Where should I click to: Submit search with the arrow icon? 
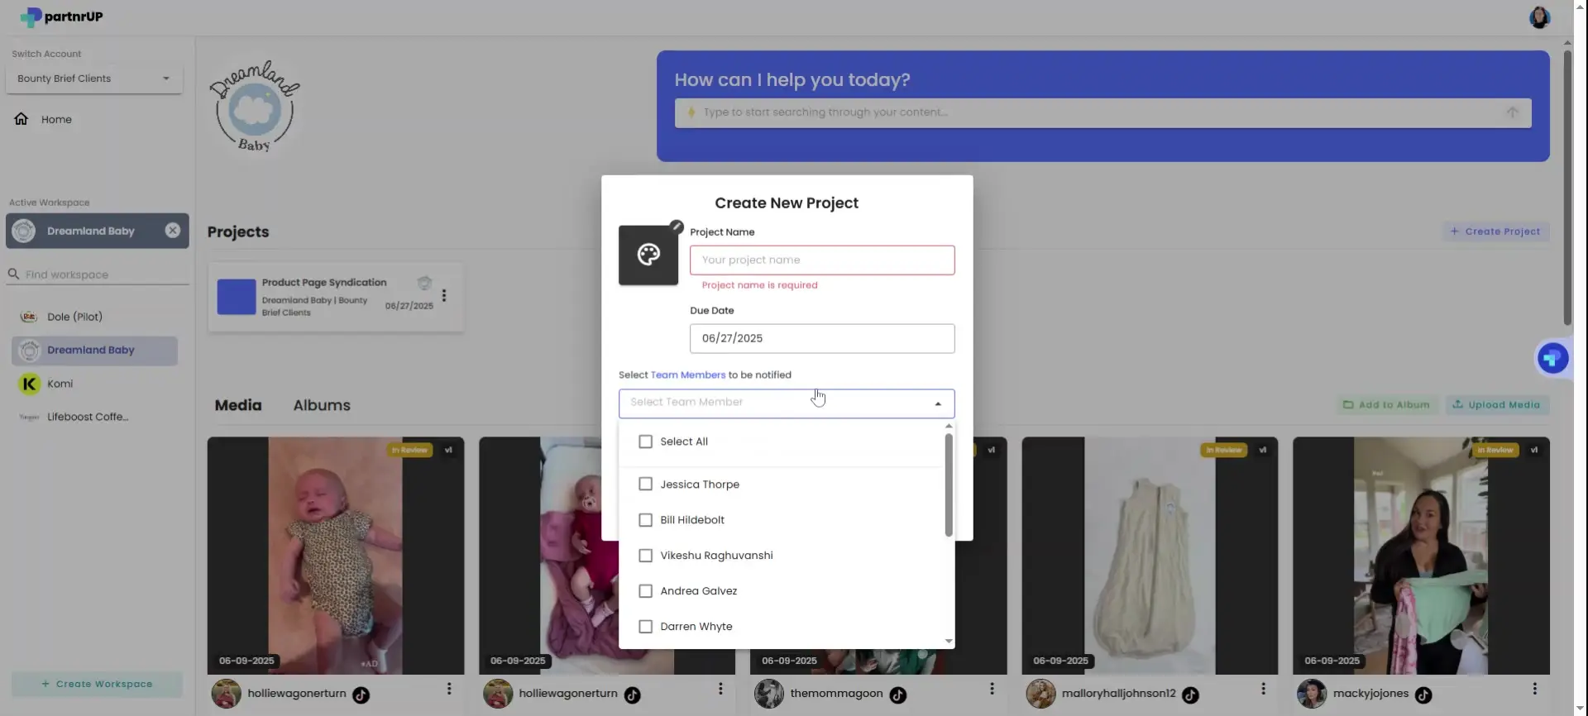click(x=1512, y=112)
